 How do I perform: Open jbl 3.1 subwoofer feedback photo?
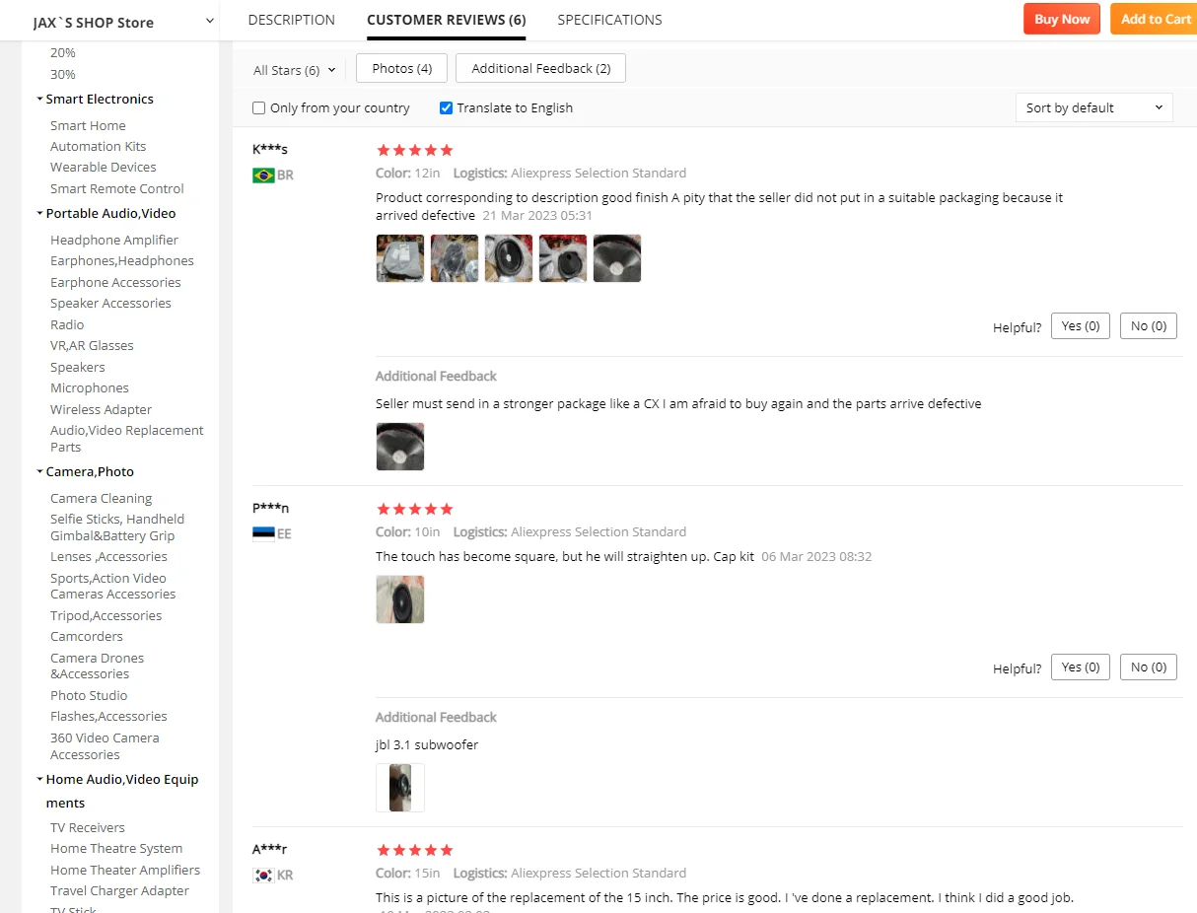point(400,788)
